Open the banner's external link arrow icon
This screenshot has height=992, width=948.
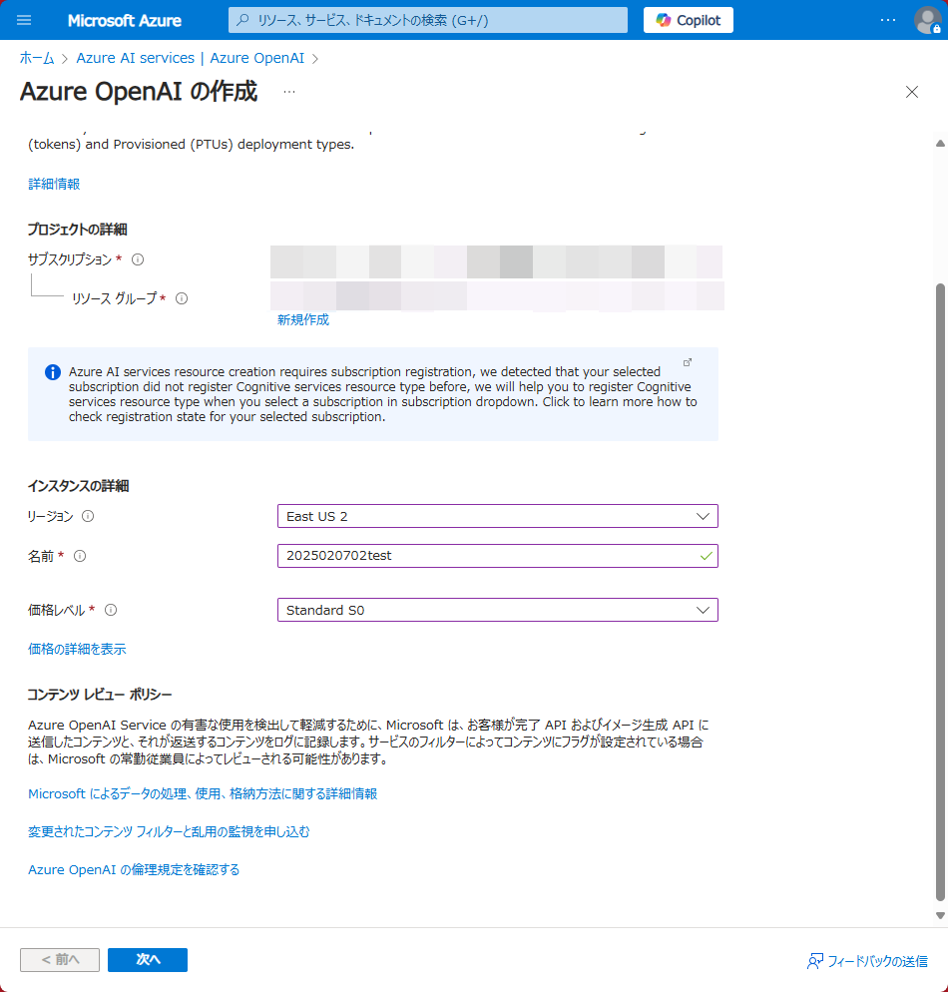[x=689, y=361]
